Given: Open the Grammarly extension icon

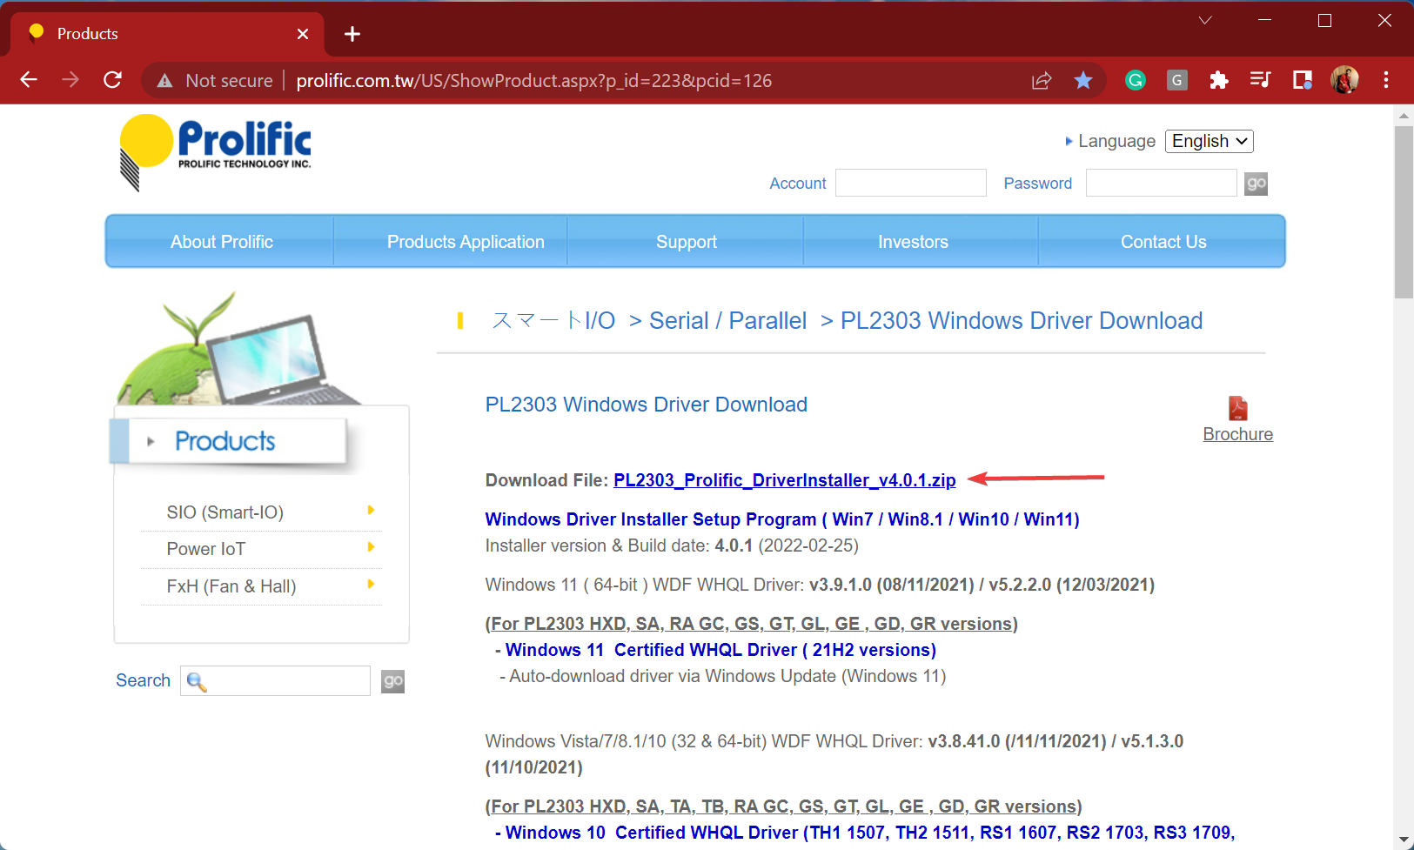Looking at the screenshot, I should (x=1135, y=80).
